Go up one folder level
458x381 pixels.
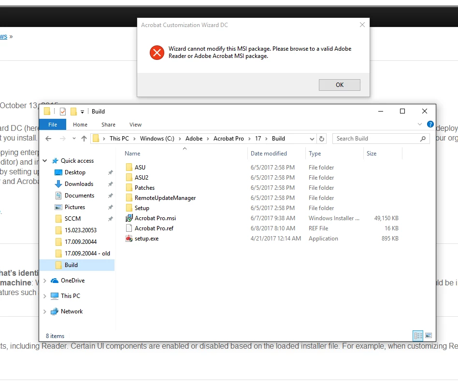coord(84,139)
